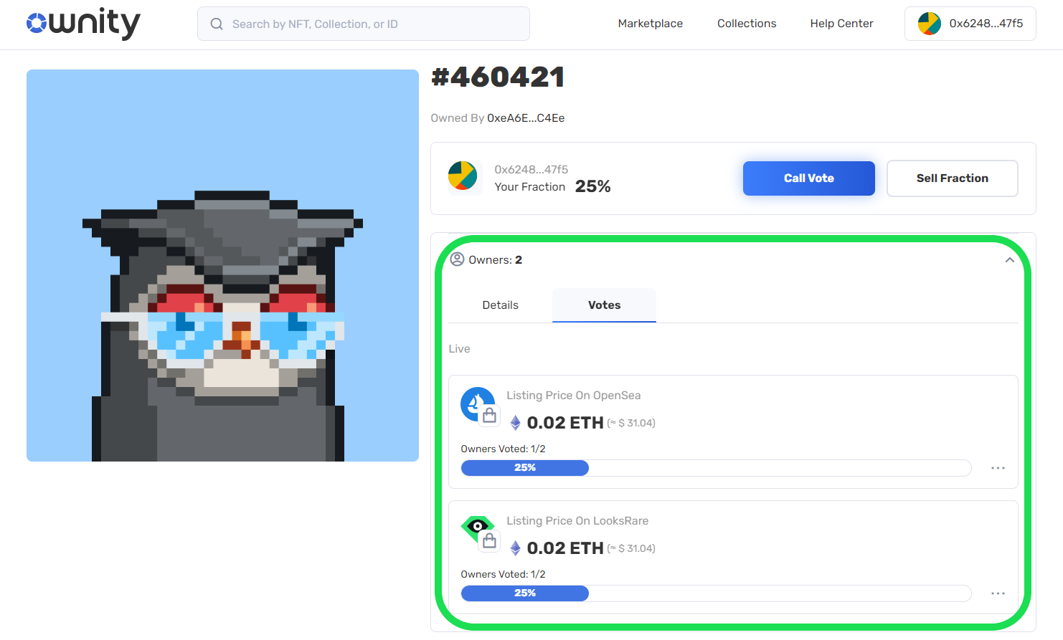Image resolution: width=1063 pixels, height=640 pixels.
Task: Open options menu for OpenSea vote
Action: click(x=998, y=468)
